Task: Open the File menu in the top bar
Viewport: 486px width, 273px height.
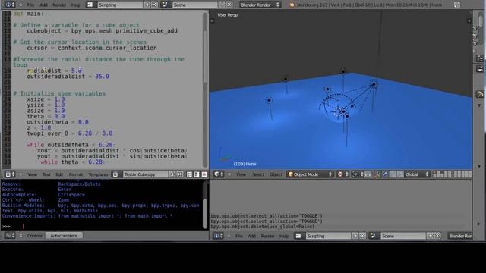Action: pos(30,5)
